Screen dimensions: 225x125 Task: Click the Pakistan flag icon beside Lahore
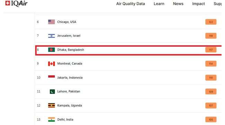pos(52,92)
